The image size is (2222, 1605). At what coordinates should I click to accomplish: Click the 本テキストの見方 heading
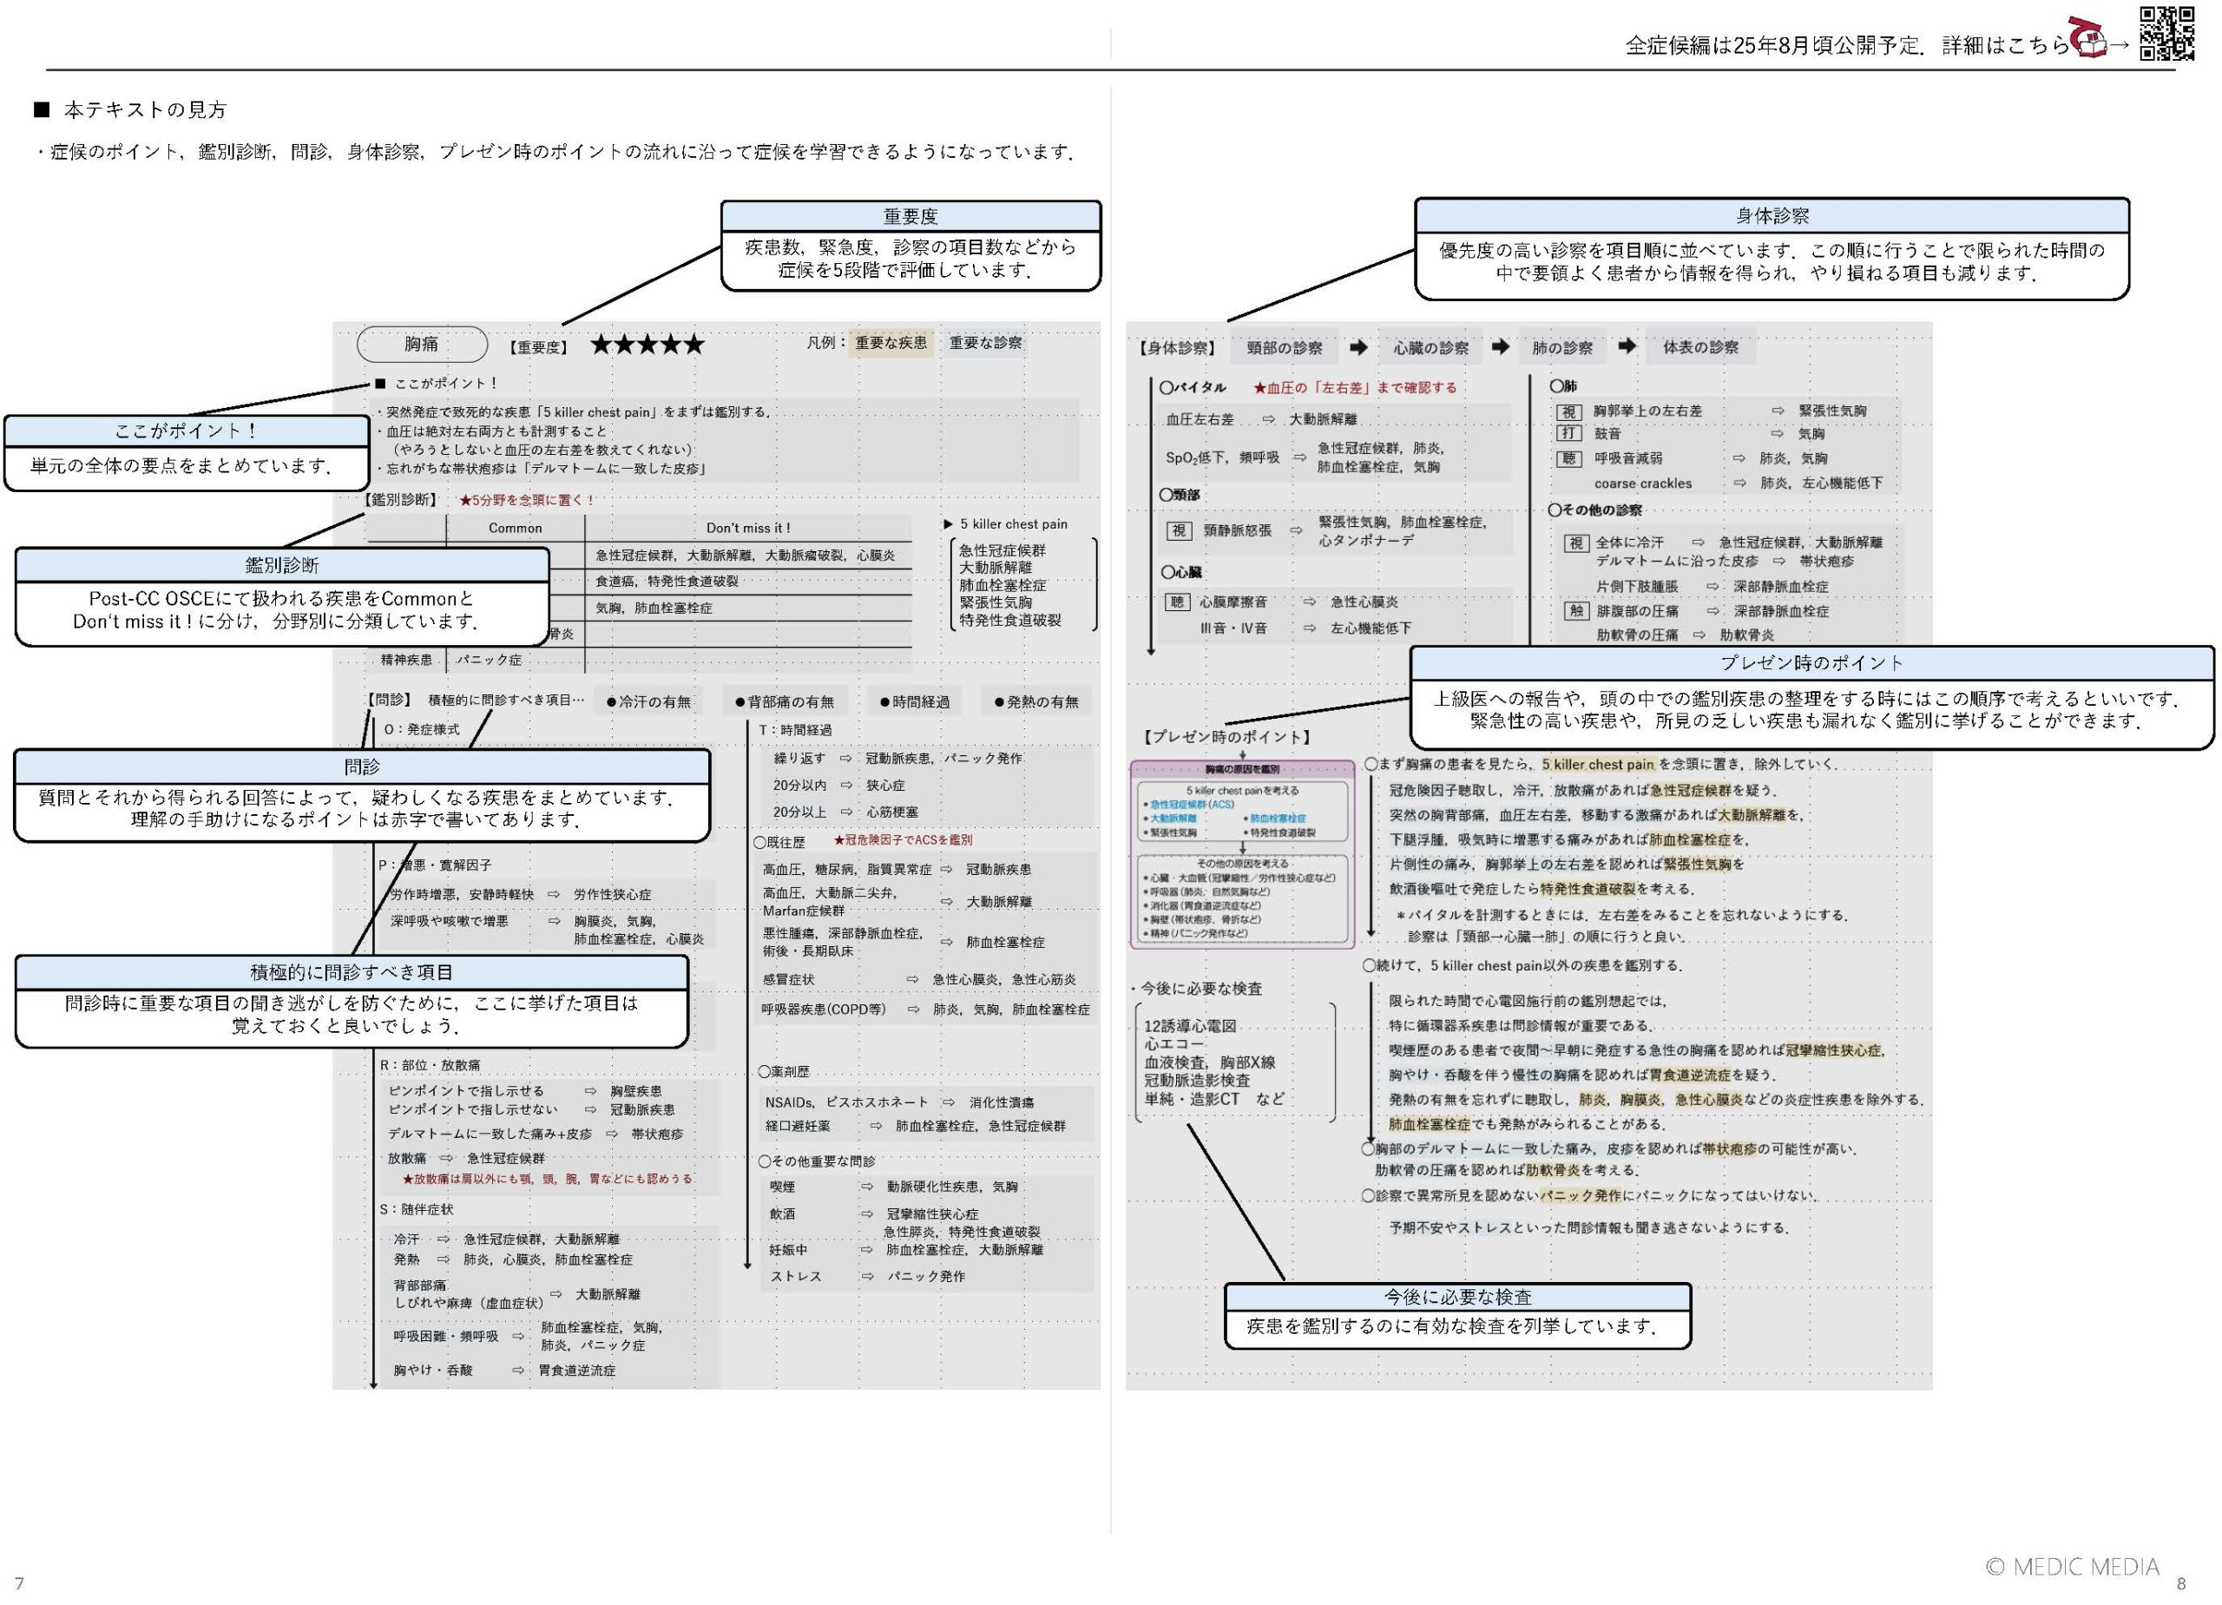click(145, 109)
